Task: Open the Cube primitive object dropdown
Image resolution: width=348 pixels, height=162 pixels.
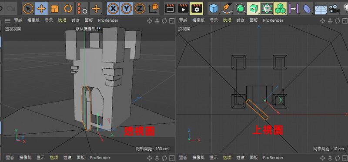Action: click(214, 8)
